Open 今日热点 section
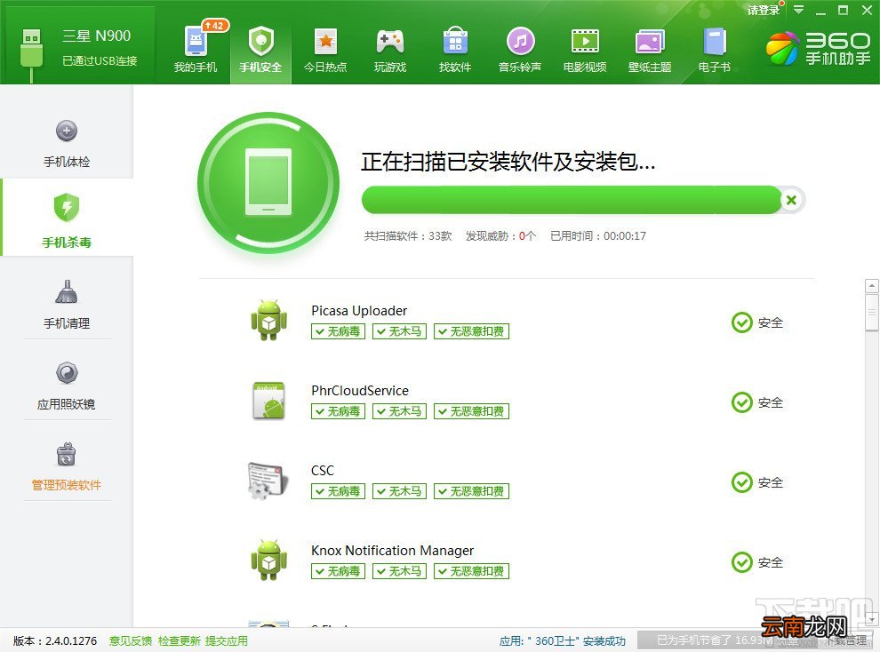This screenshot has height=652, width=880. (325, 50)
